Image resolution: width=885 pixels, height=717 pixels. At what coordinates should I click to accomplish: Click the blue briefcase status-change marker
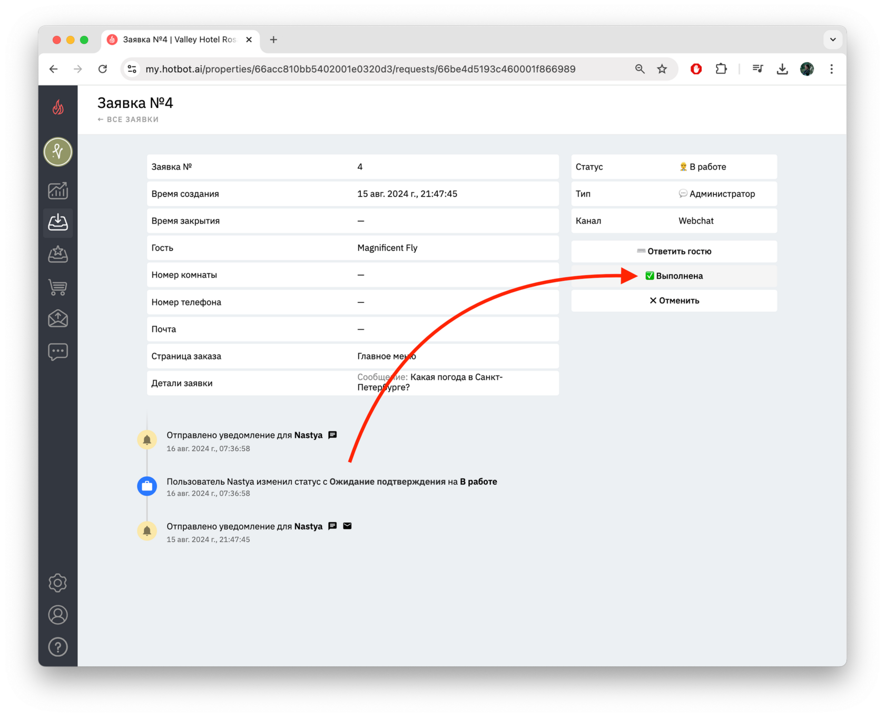[147, 486]
